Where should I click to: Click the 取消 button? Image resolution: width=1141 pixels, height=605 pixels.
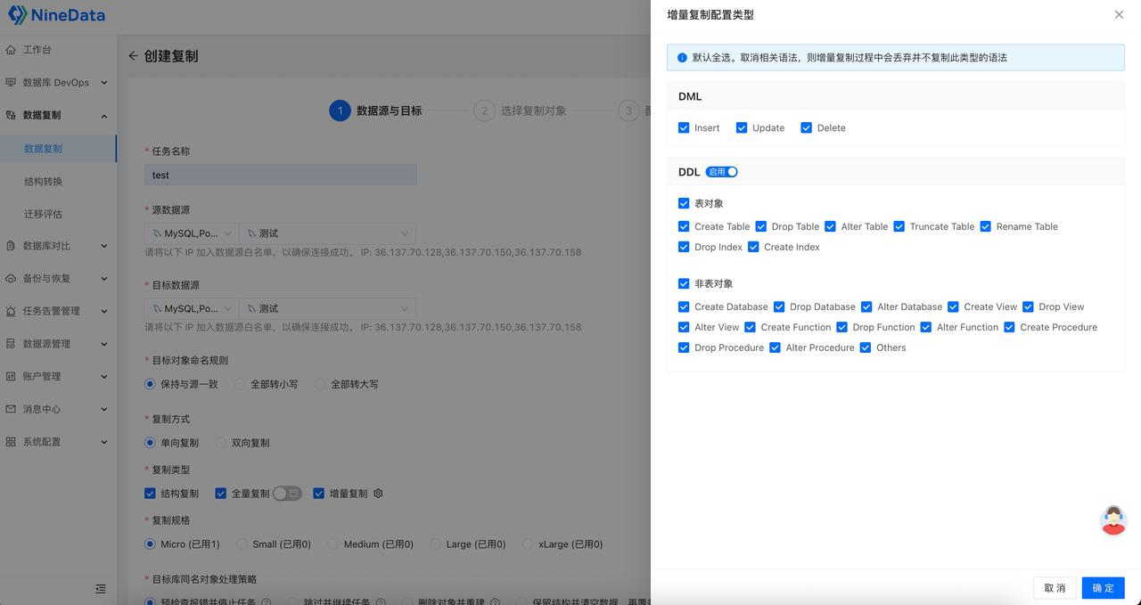click(x=1055, y=588)
